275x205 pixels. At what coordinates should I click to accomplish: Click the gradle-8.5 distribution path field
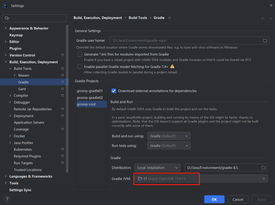tap(226, 167)
